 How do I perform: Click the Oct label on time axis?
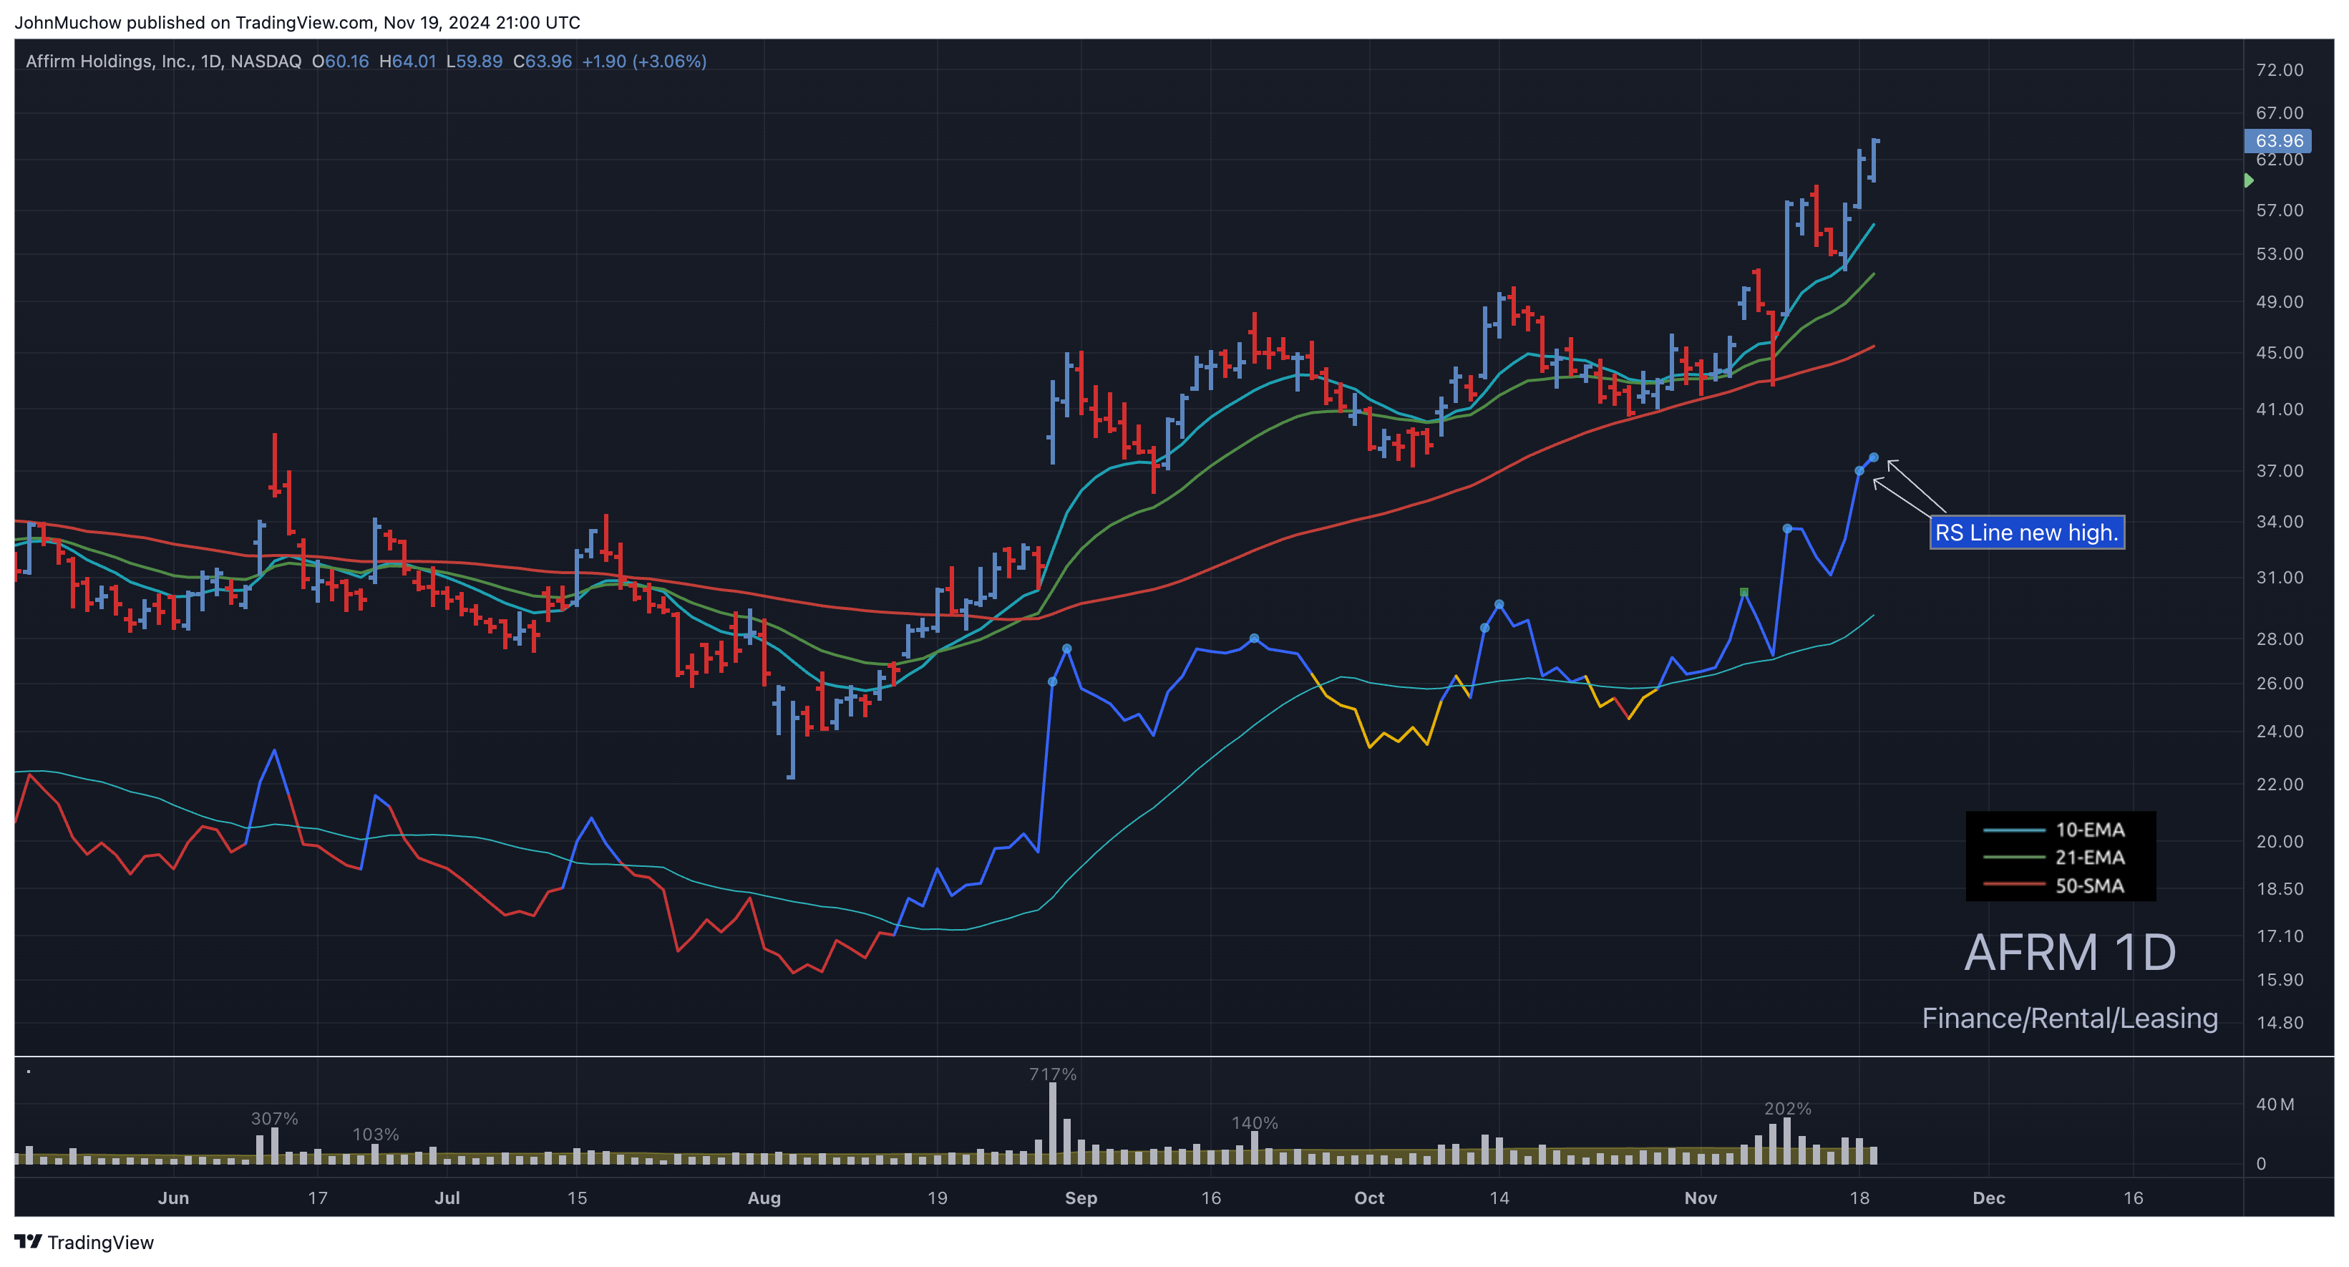pos(1368,1198)
